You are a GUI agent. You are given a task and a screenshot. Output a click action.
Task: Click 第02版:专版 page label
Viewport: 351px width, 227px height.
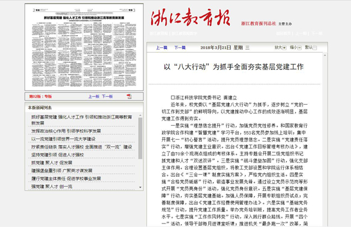tap(40, 97)
